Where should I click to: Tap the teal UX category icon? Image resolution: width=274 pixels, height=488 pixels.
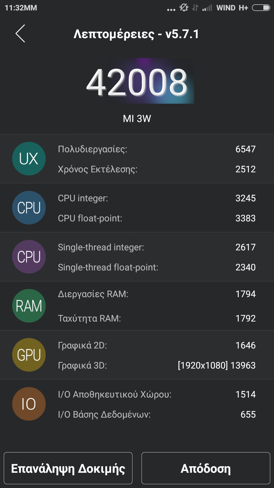(x=29, y=159)
